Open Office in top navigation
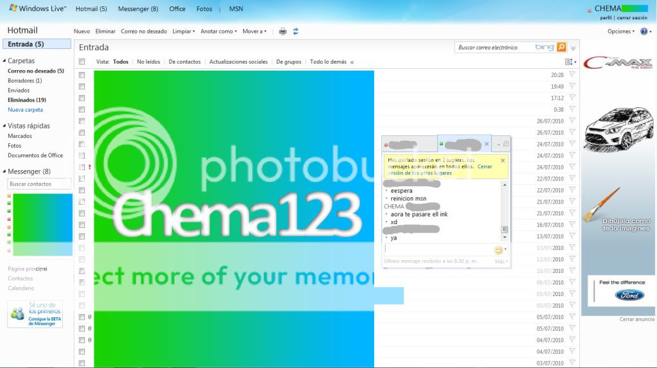The height and width of the screenshot is (368, 657). tap(177, 9)
